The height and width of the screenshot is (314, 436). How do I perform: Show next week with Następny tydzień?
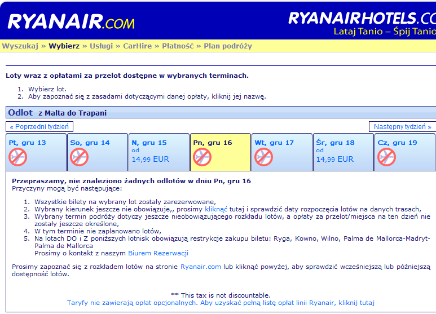point(402,127)
